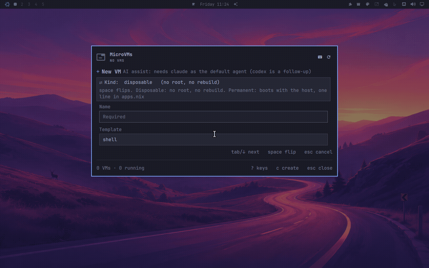Switch to the active workspace 1 indicator
Screen dimensions: 429x268
15,4
